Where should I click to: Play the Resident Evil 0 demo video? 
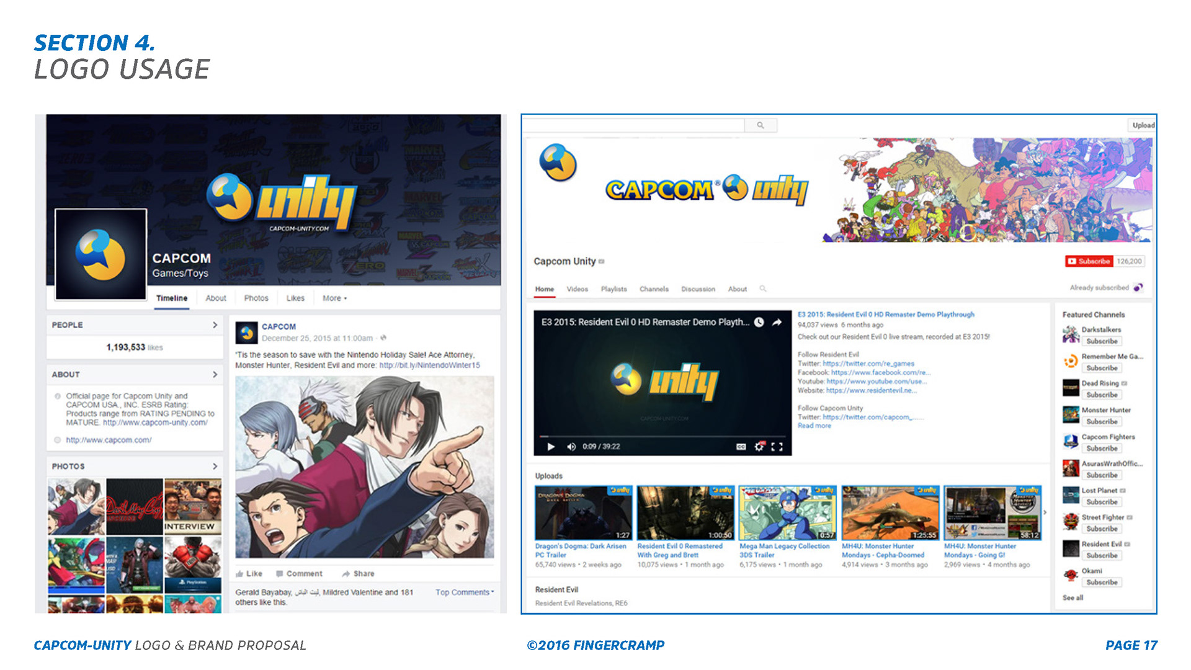551,447
